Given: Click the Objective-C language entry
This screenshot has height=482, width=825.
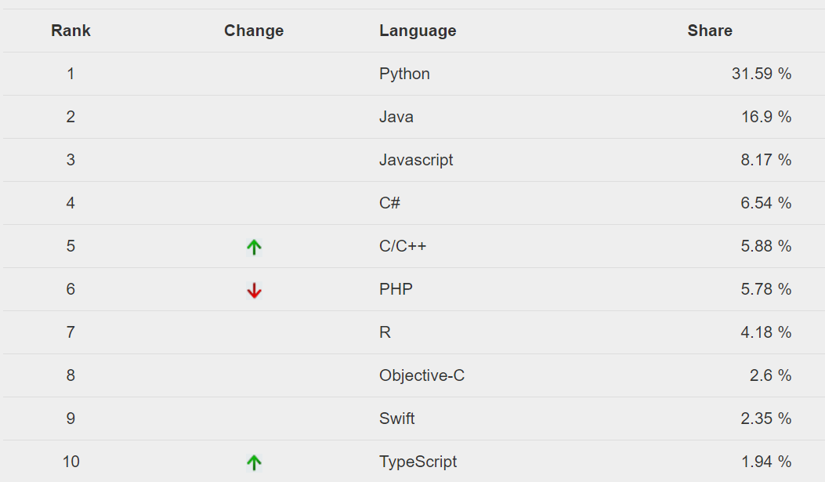Looking at the screenshot, I should click(422, 375).
